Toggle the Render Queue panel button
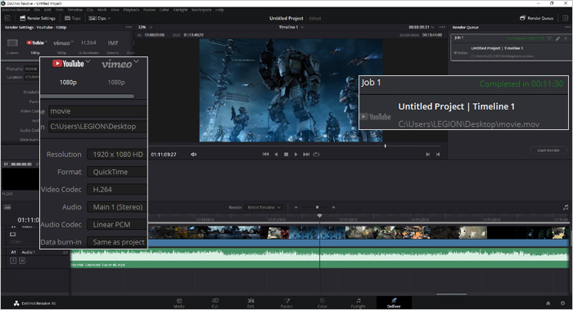573x310 pixels. pyautogui.click(x=536, y=18)
